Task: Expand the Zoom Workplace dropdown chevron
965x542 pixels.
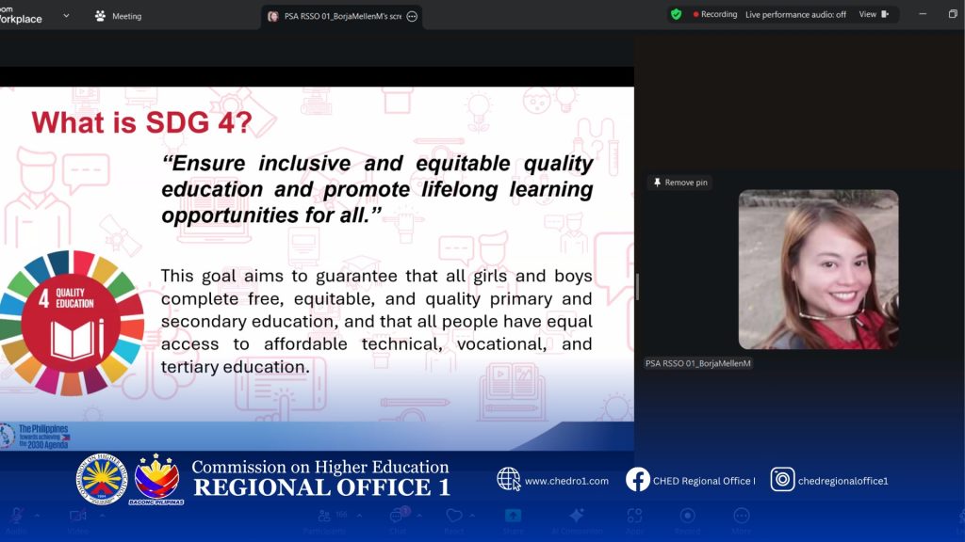Action: (x=66, y=15)
